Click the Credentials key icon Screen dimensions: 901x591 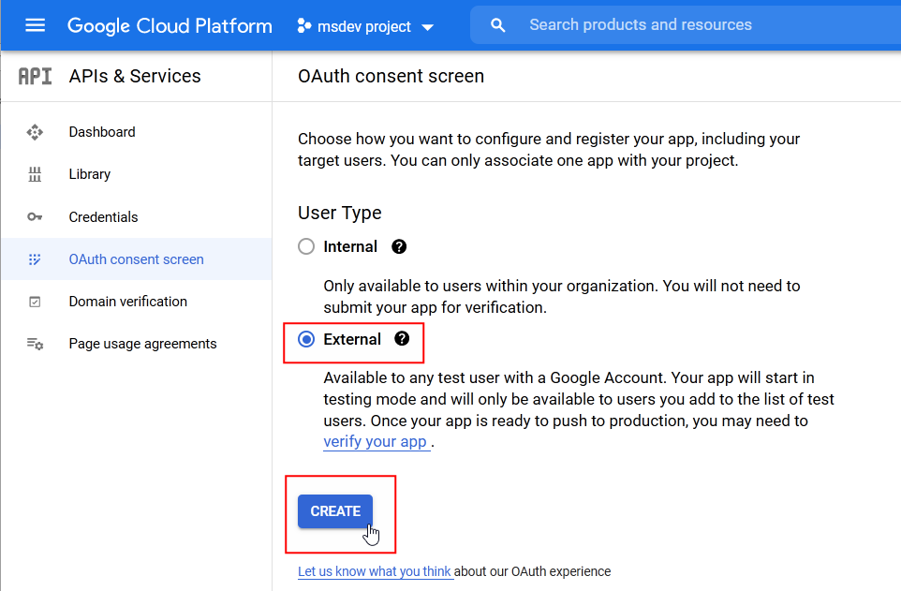(x=35, y=217)
